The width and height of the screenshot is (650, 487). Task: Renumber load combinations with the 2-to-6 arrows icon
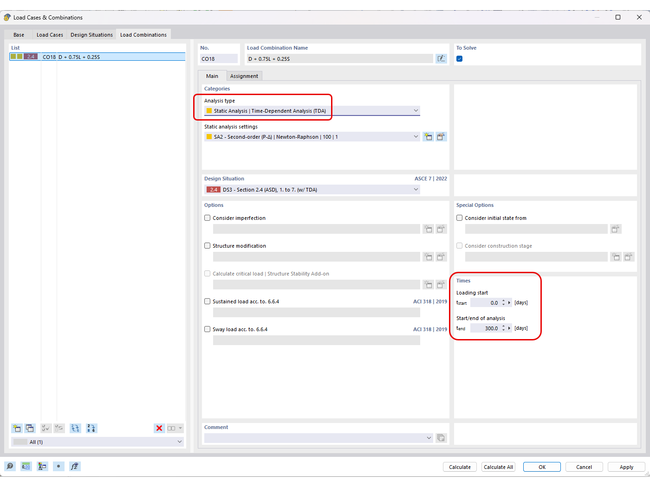click(x=75, y=428)
